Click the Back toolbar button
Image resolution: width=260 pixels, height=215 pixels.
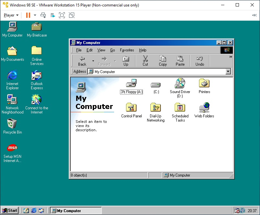pos(82,61)
